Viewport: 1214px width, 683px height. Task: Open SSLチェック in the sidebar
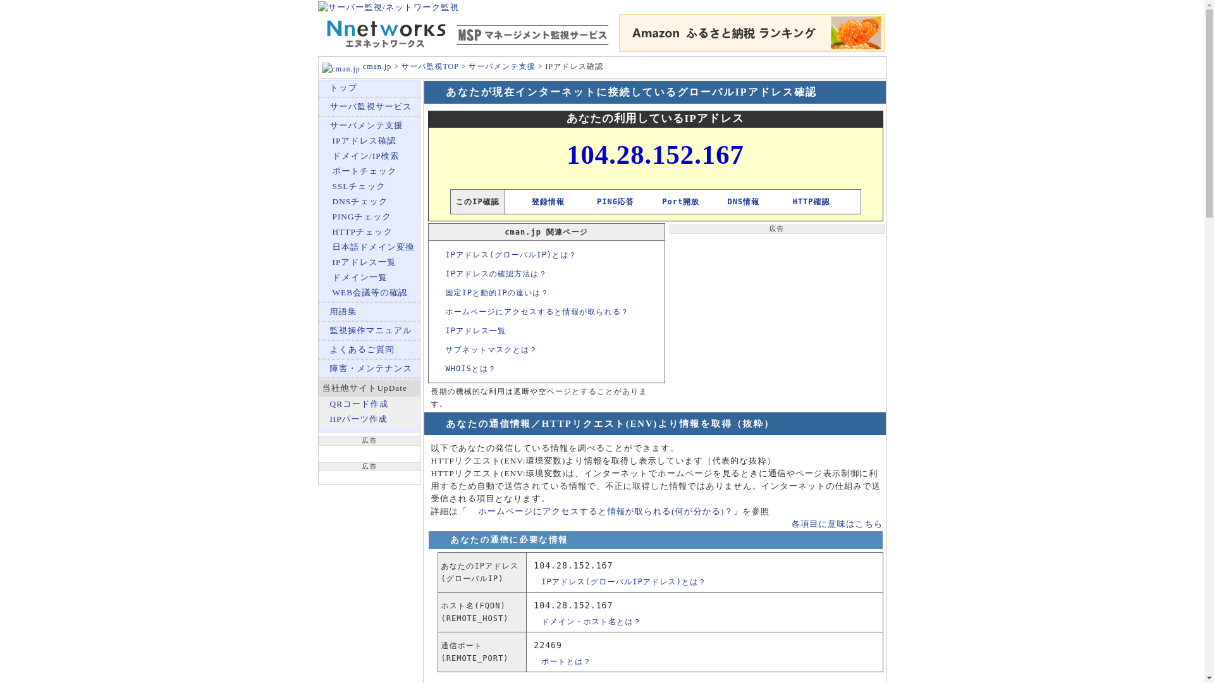pyautogui.click(x=359, y=187)
